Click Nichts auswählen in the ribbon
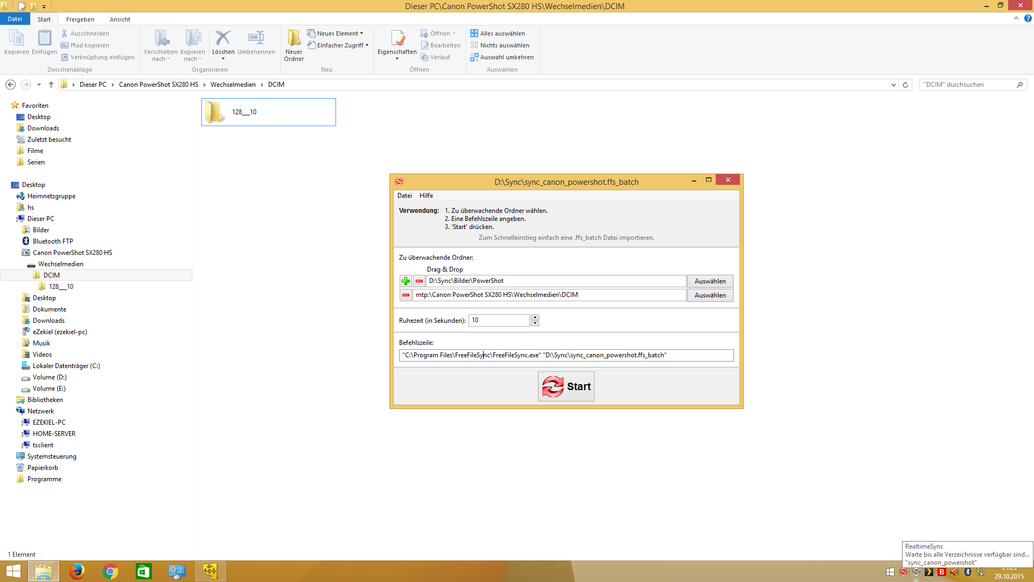The image size is (1034, 582). [500, 45]
